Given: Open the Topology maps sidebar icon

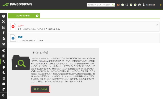Looking at the screenshot, I should pyautogui.click(x=4, y=22).
